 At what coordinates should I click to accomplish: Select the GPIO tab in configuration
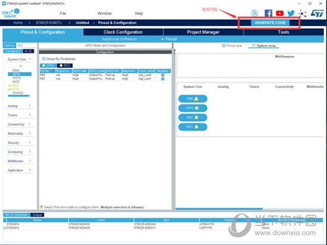48,65
